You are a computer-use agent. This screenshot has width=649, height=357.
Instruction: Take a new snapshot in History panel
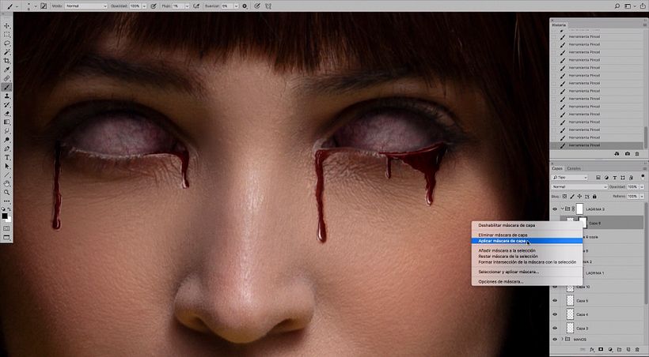coord(628,154)
